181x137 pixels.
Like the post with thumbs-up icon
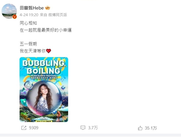tap(140, 128)
